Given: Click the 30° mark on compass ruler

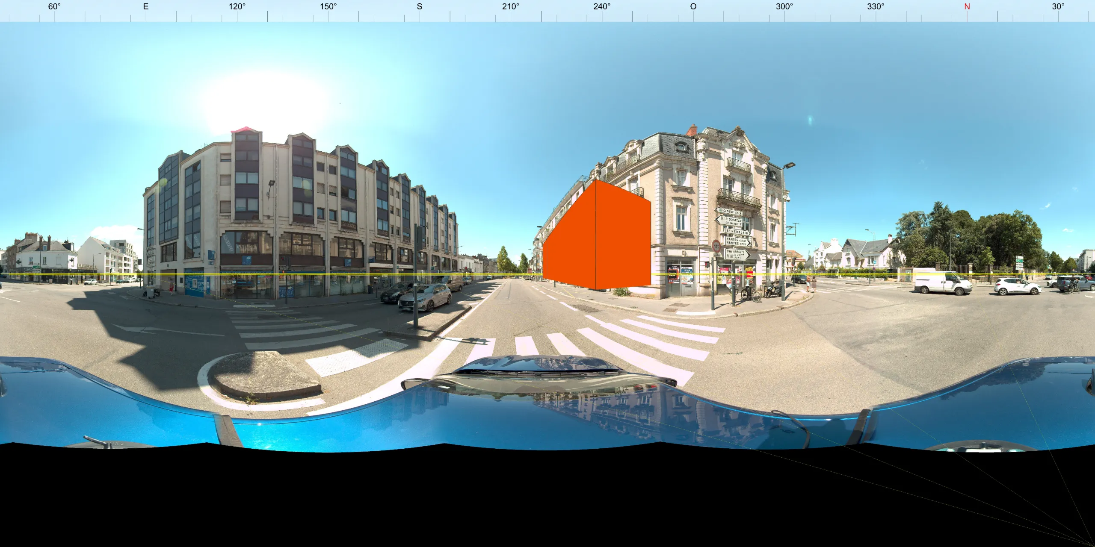Looking at the screenshot, I should coord(1058,6).
